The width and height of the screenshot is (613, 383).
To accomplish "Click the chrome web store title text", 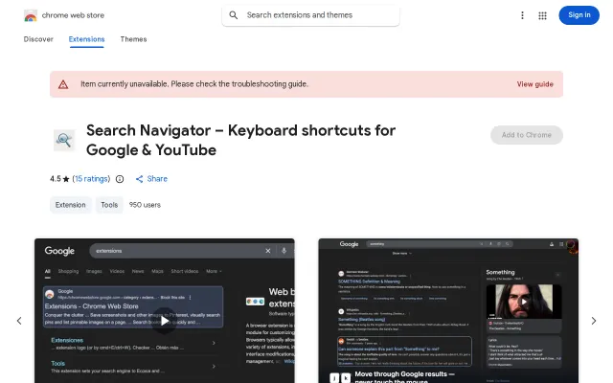I will (73, 15).
